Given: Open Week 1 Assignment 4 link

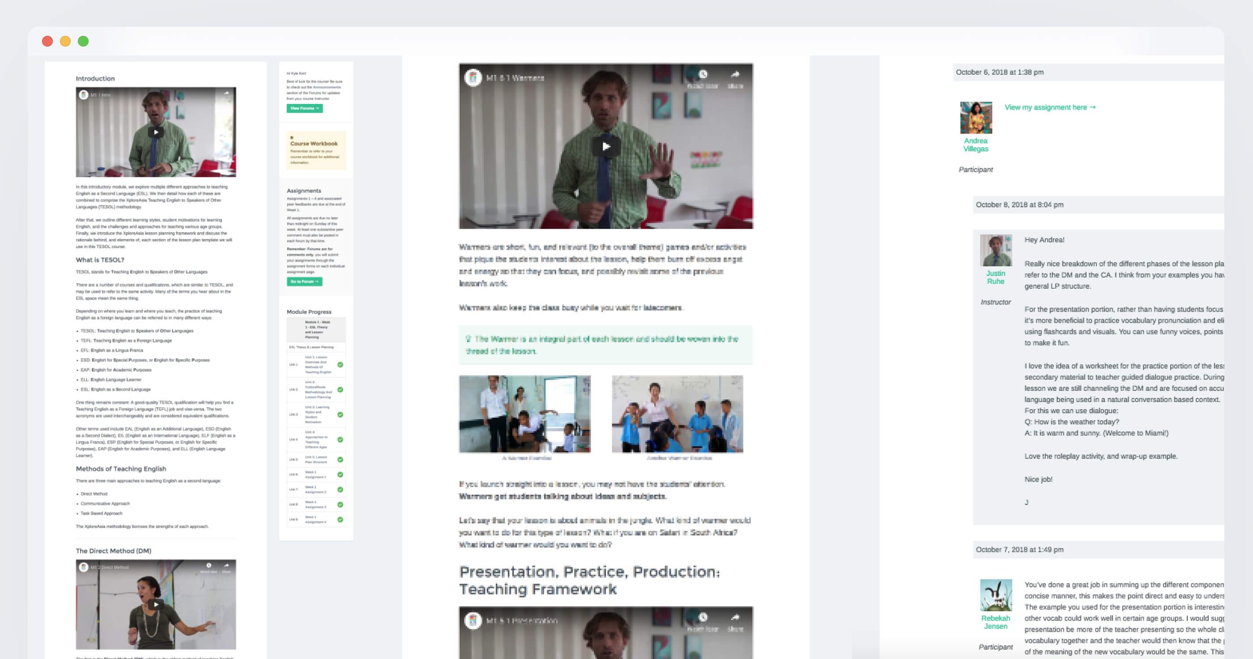Looking at the screenshot, I should coord(315,519).
